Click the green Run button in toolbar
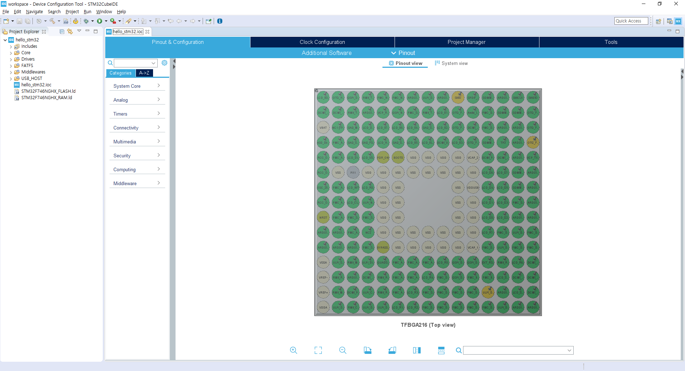The width and height of the screenshot is (685, 371). 100,21
